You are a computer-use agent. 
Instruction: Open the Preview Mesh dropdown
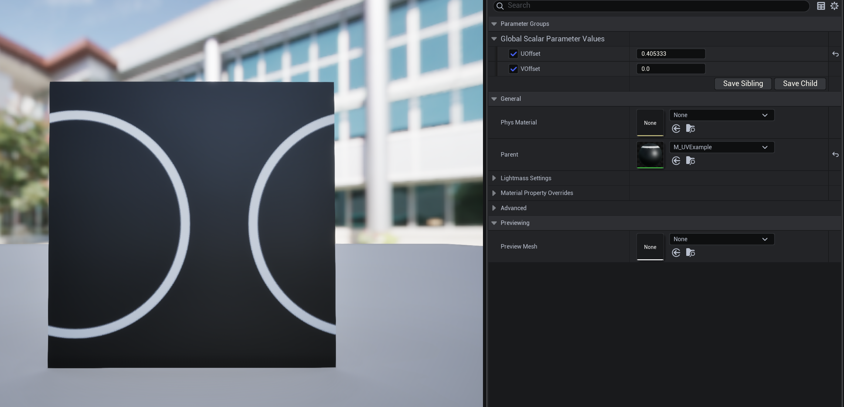pyautogui.click(x=721, y=239)
